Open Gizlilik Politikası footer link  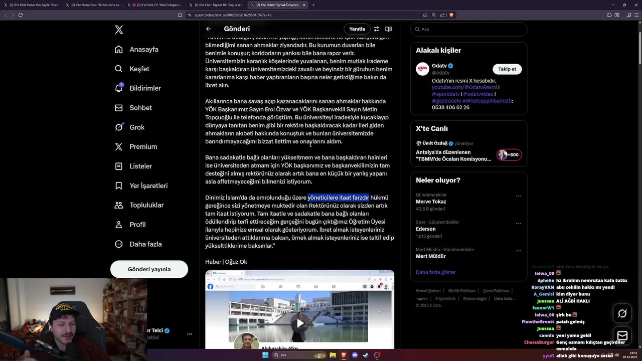(461, 291)
